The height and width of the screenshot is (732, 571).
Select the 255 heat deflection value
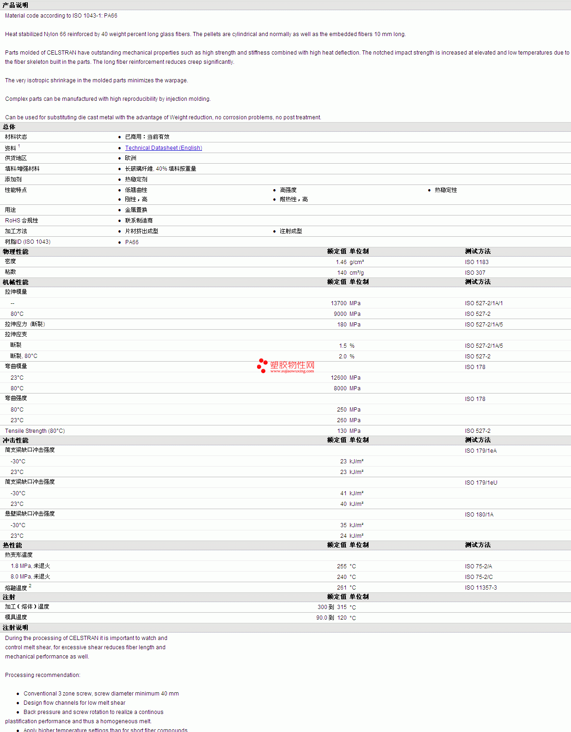point(342,566)
